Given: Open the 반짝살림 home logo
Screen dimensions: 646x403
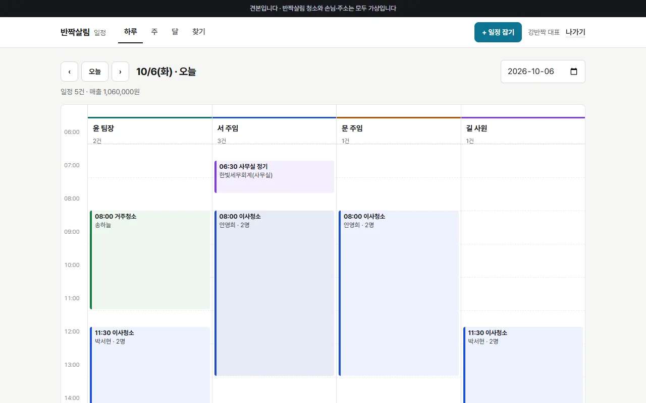Looking at the screenshot, I should point(75,32).
